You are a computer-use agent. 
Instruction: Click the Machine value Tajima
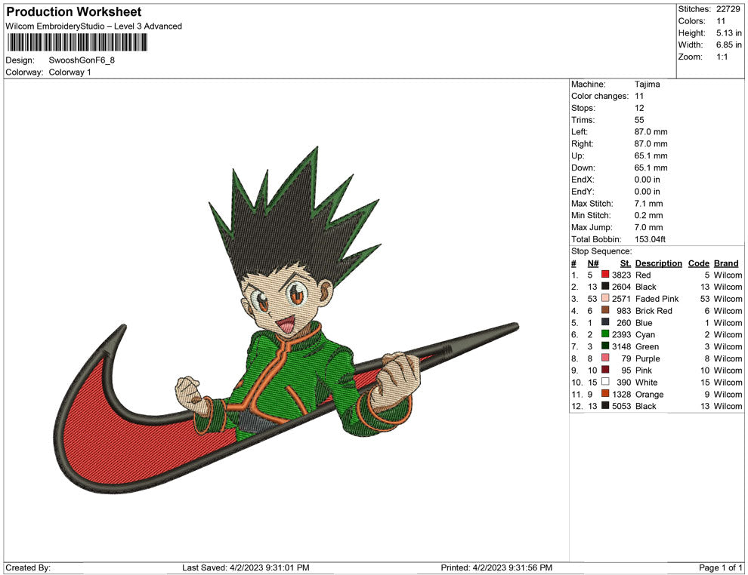click(648, 84)
